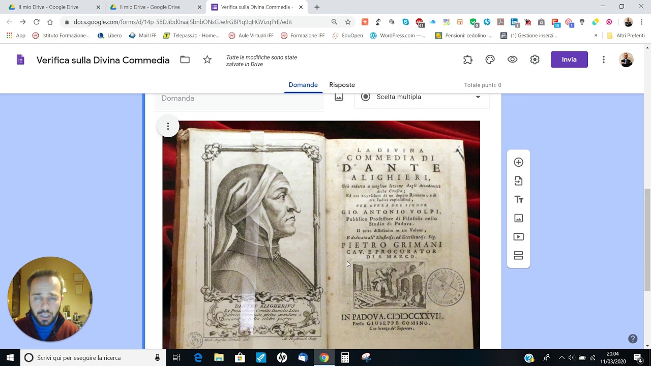Switch to second Il mio Drive tab
The image size is (651, 366).
tap(156, 7)
